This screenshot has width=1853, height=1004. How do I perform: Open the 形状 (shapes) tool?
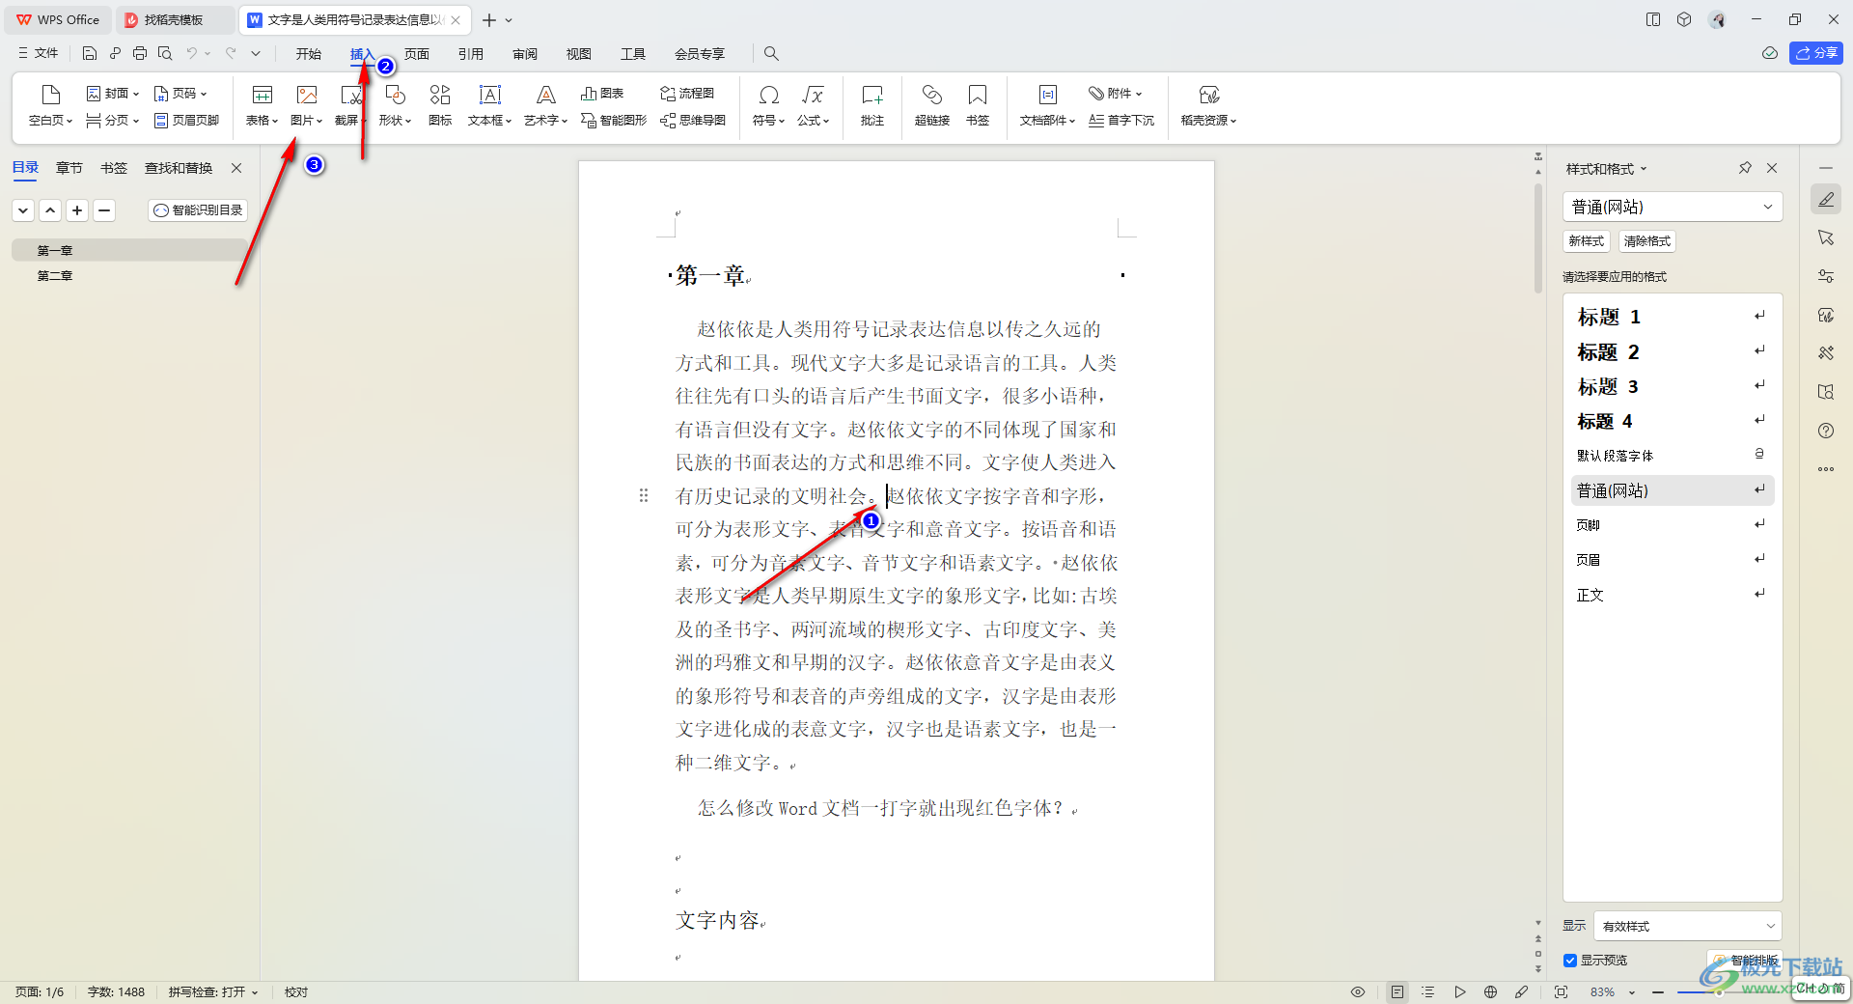coord(395,105)
